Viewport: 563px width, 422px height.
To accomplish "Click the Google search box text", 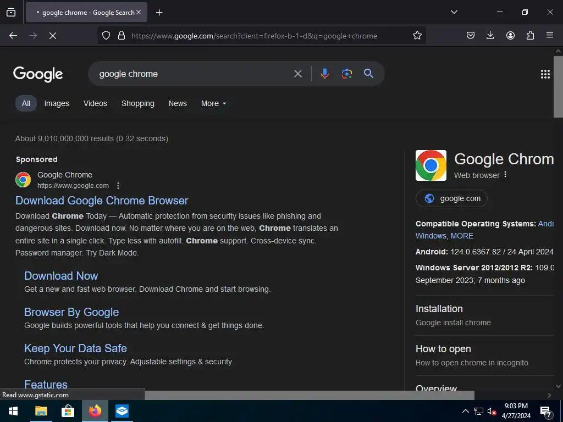I will [x=129, y=74].
